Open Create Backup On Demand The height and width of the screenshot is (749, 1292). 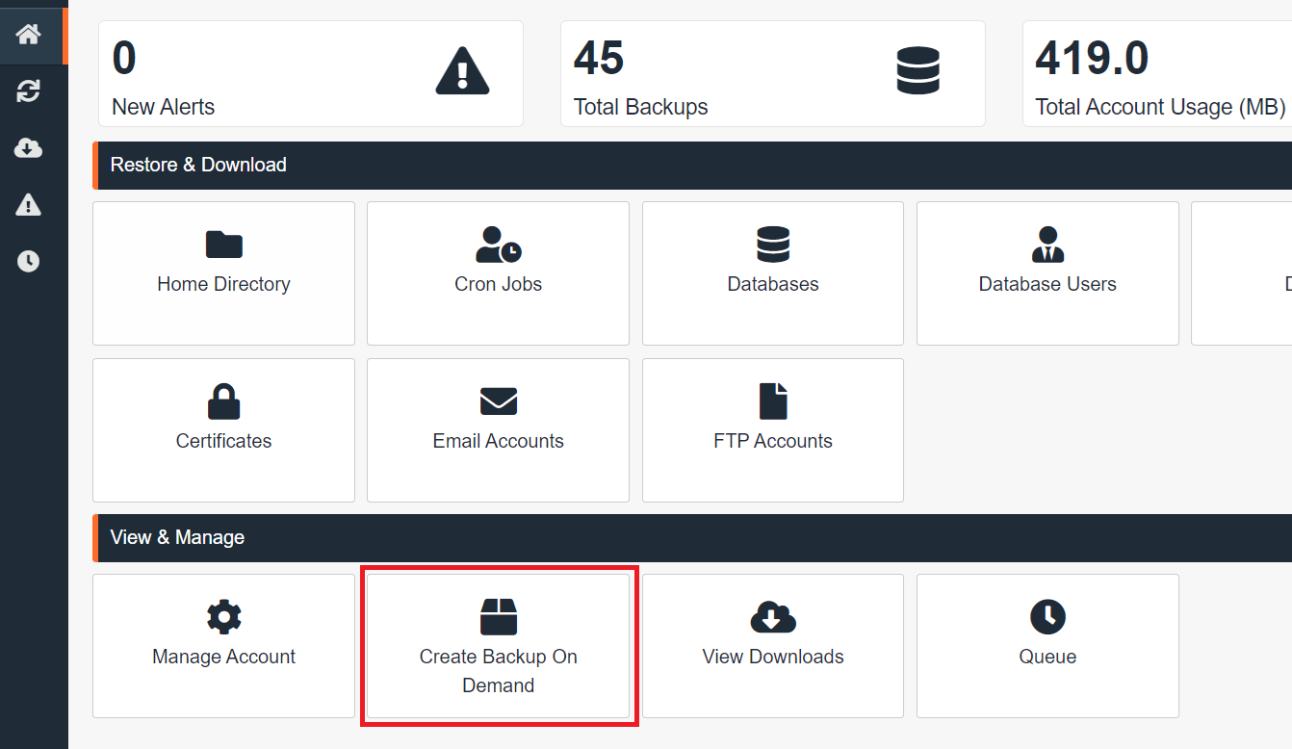tap(498, 646)
